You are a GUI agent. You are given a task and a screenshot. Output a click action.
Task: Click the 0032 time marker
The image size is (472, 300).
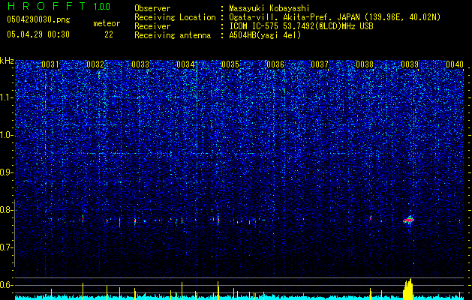tap(95, 64)
